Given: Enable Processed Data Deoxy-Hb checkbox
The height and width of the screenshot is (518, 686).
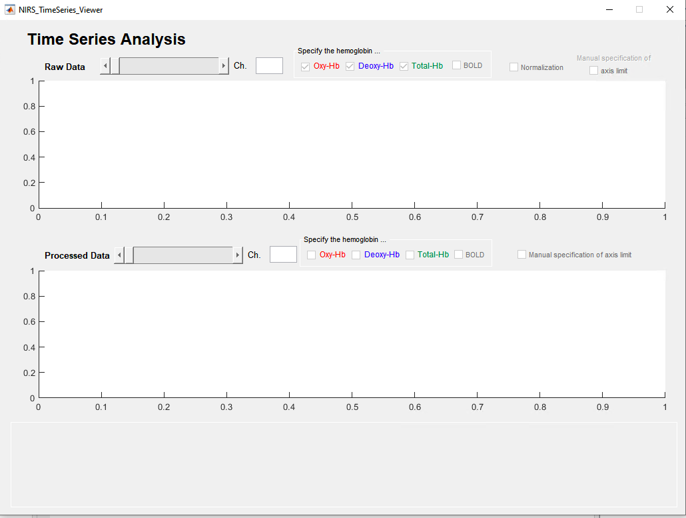Looking at the screenshot, I should coord(356,255).
